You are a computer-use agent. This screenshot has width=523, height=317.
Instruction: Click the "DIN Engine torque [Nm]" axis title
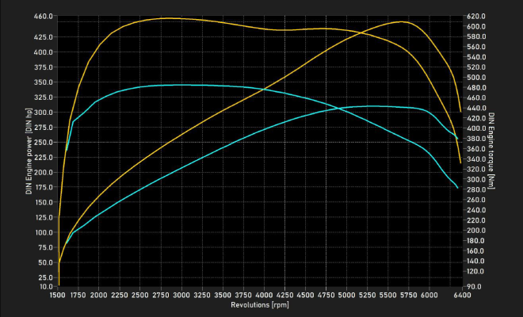click(492, 151)
